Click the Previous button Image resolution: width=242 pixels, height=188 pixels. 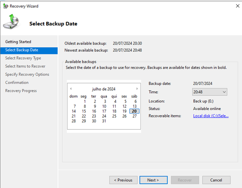tap(123, 180)
